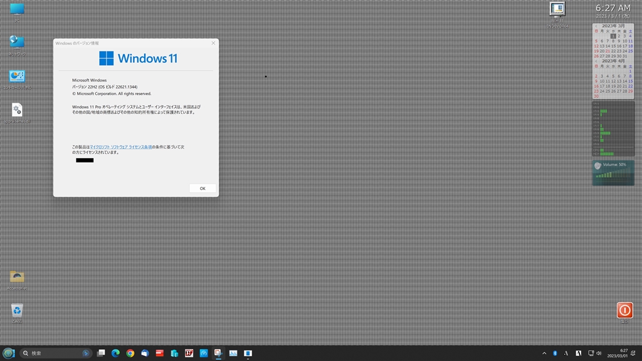This screenshot has width=642, height=361.
Task: Open the blue gauge app on taskbar
Action: [x=204, y=353]
